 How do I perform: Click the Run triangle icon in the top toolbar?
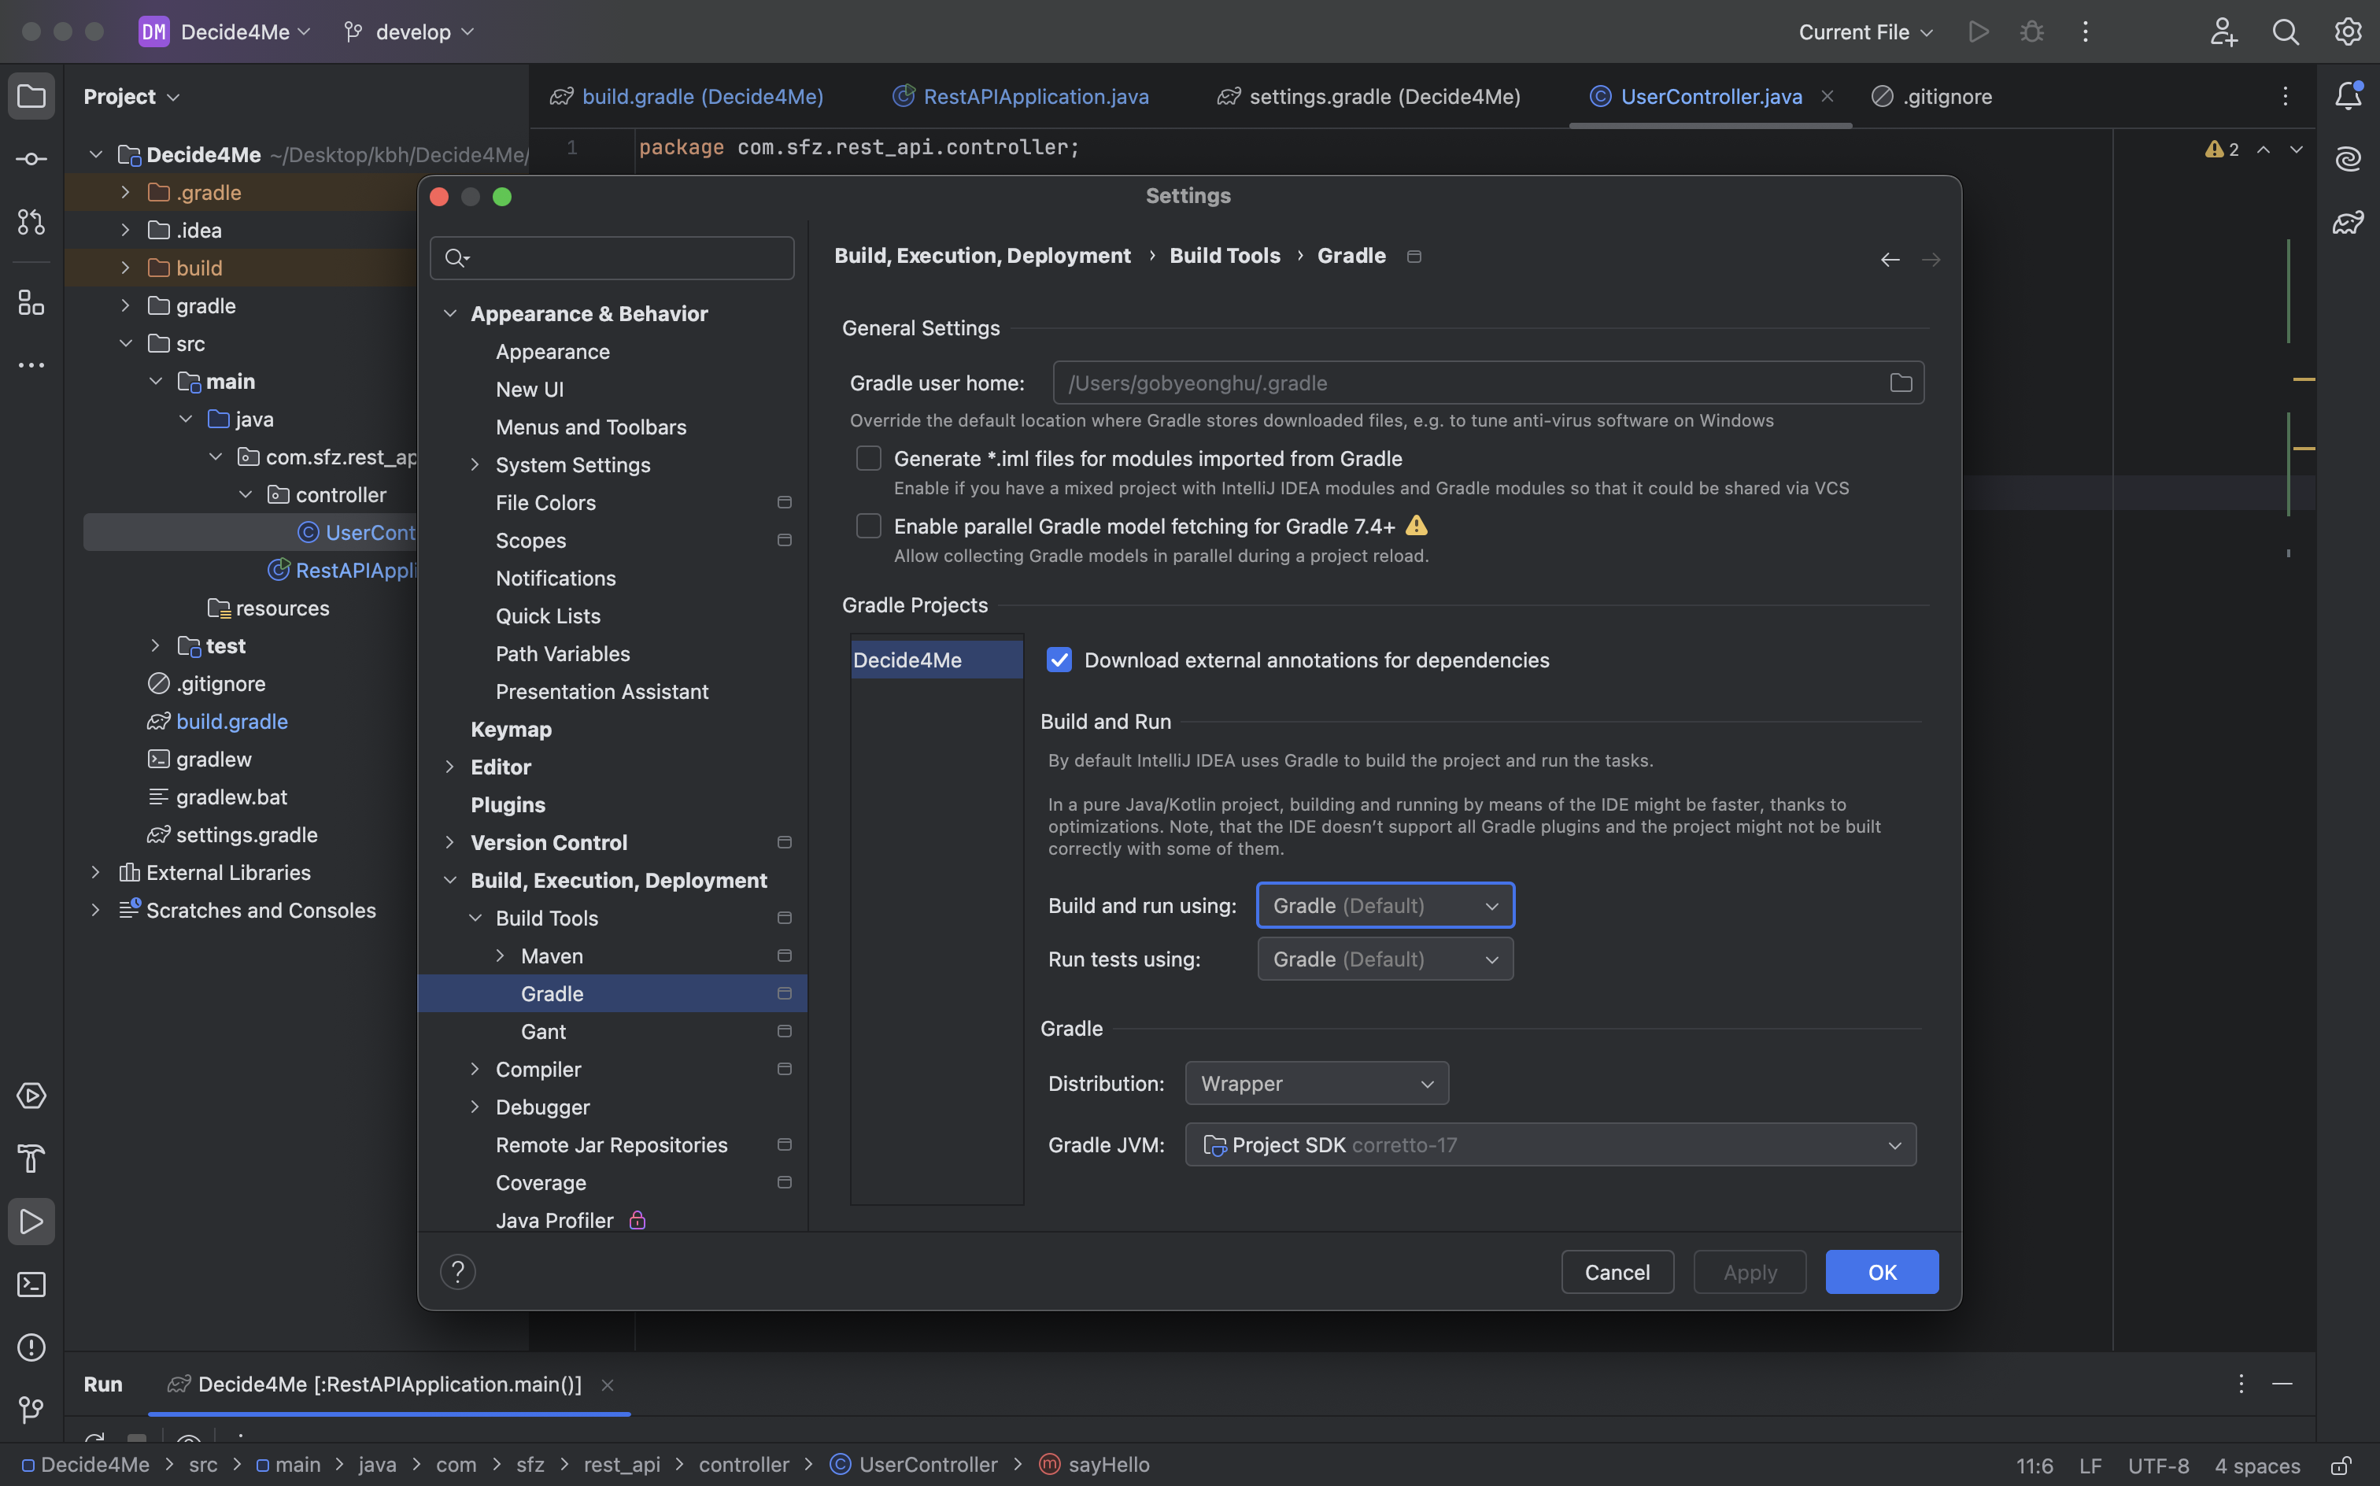point(1978,31)
